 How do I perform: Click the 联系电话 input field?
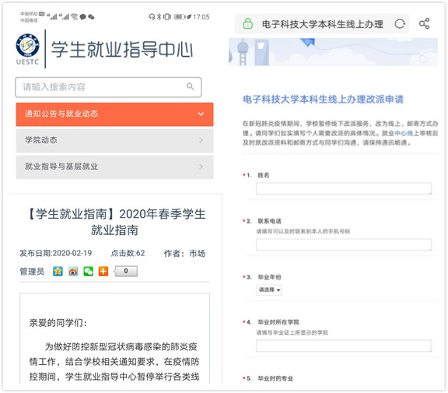tap(344, 244)
